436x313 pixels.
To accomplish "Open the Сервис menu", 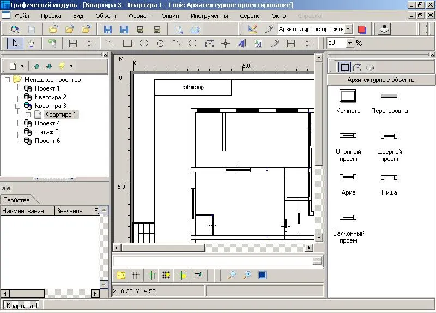I will (250, 16).
